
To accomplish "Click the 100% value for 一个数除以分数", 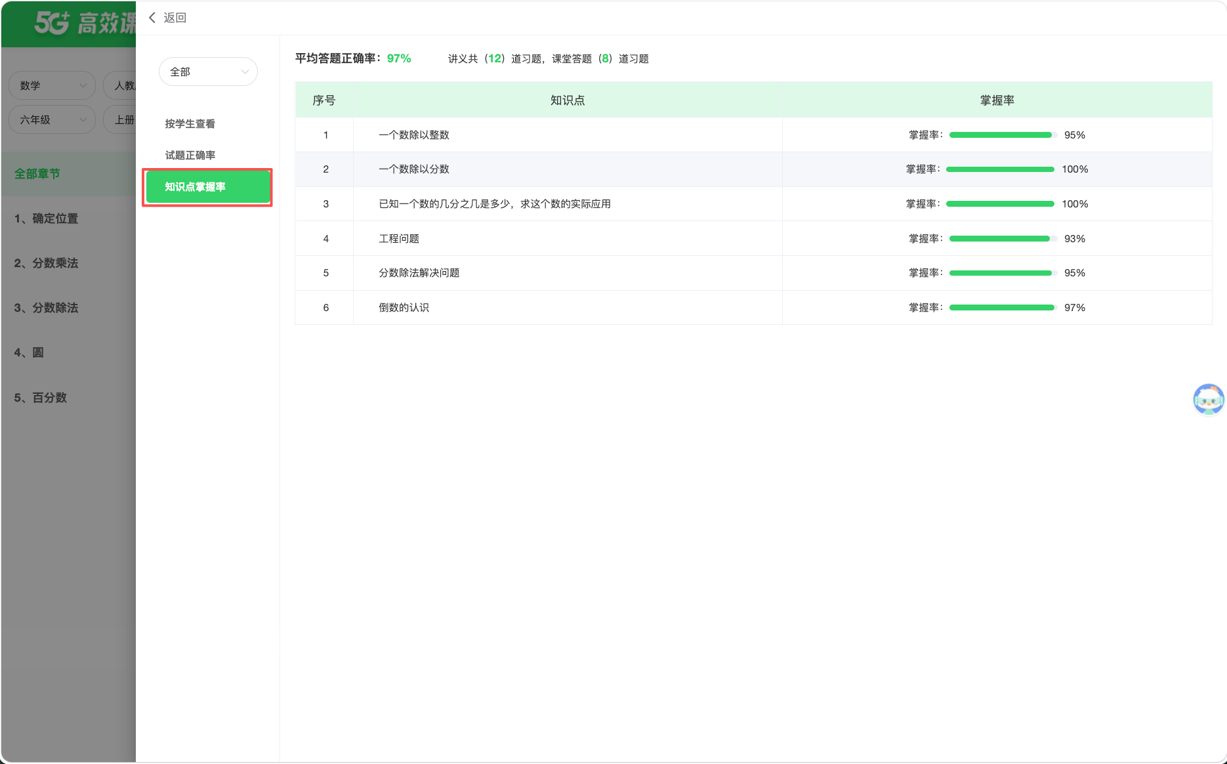I will point(1075,169).
